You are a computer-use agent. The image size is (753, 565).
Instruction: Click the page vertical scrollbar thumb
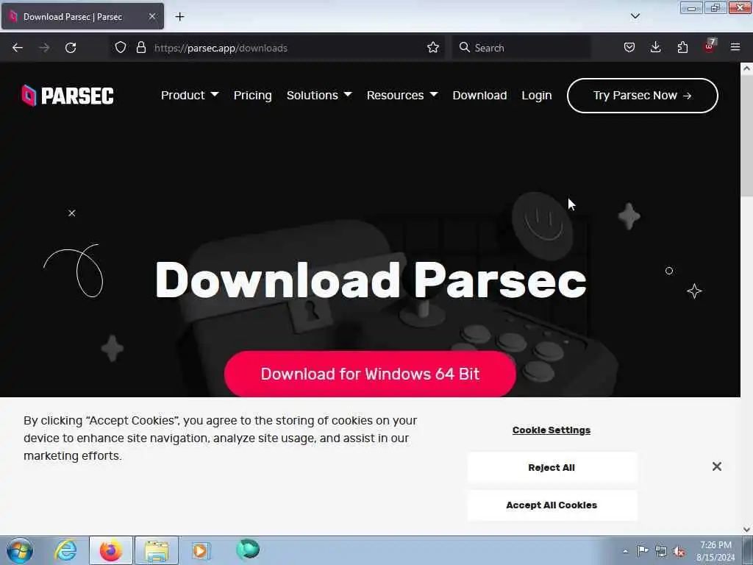point(747,136)
